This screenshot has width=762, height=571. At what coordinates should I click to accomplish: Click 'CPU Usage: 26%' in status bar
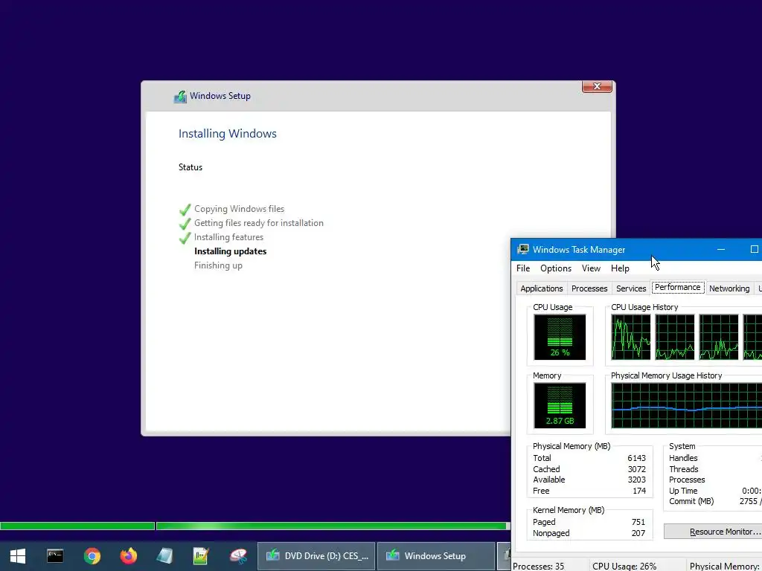pyautogui.click(x=624, y=566)
